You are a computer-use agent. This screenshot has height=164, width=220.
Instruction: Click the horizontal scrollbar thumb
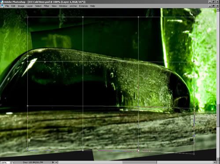point(139,162)
